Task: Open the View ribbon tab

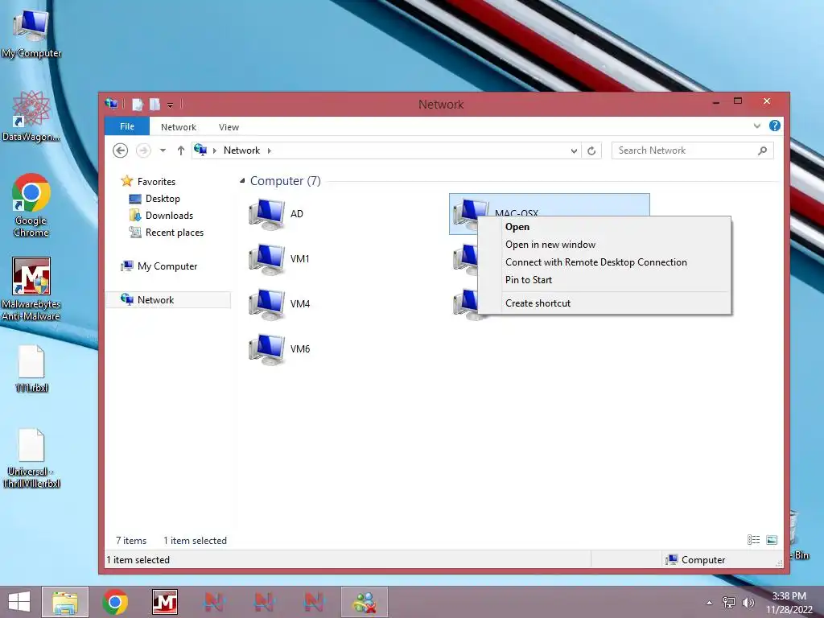Action: click(x=229, y=127)
